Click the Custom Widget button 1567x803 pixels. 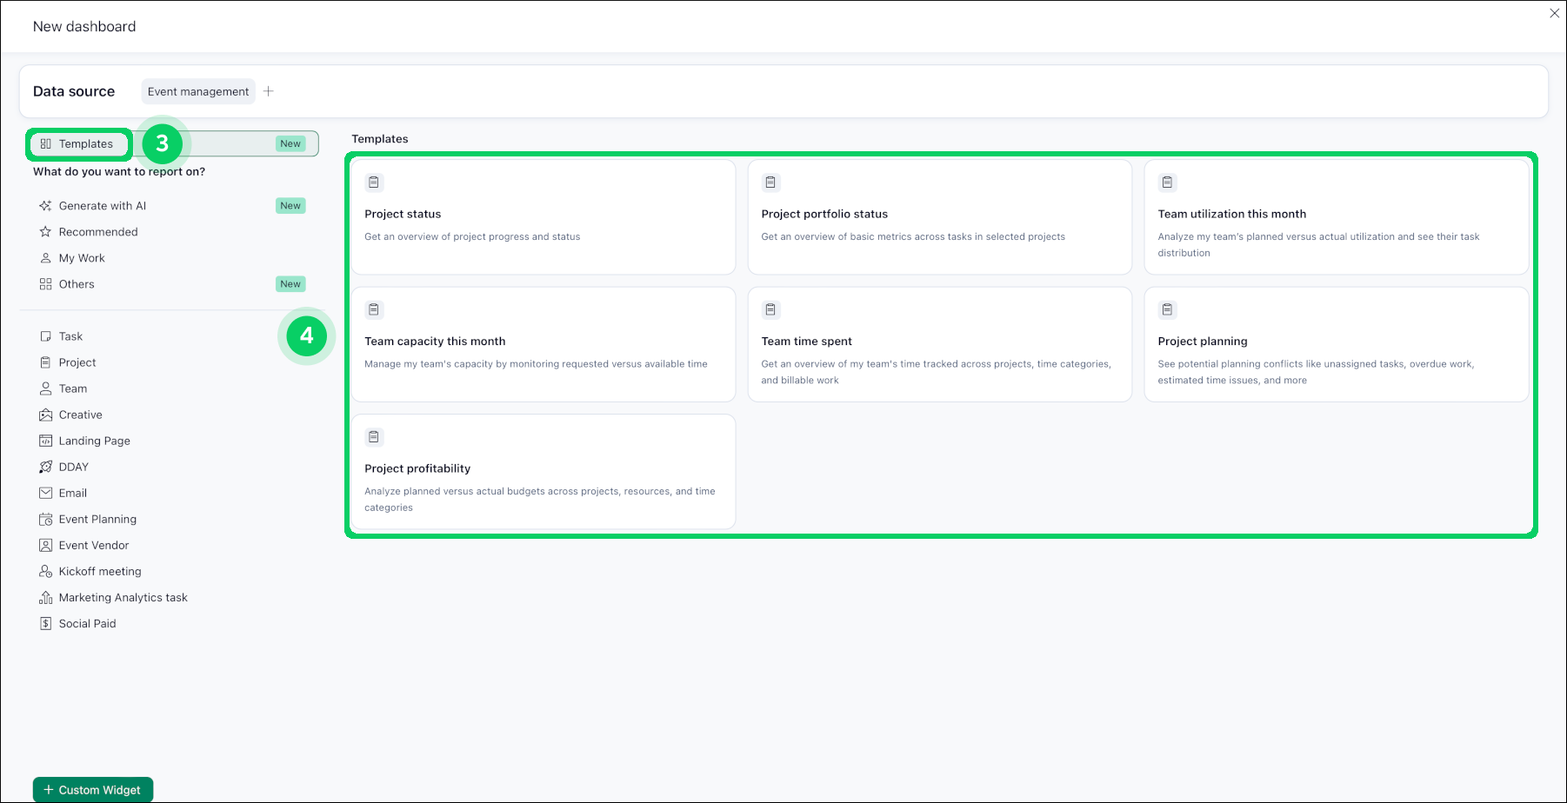pos(93,789)
